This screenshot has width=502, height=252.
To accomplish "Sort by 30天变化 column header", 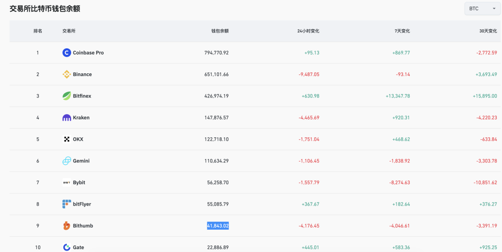I will [x=488, y=31].
